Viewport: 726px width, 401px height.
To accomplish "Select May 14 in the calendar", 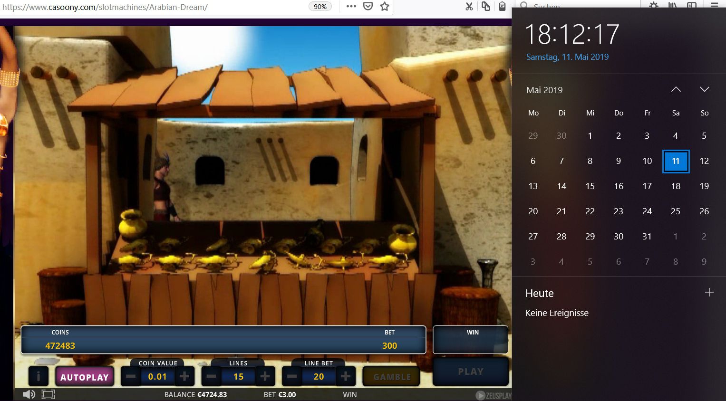I will click(x=561, y=186).
